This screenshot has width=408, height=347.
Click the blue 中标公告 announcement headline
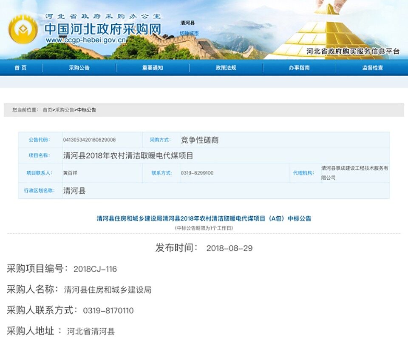point(204,218)
